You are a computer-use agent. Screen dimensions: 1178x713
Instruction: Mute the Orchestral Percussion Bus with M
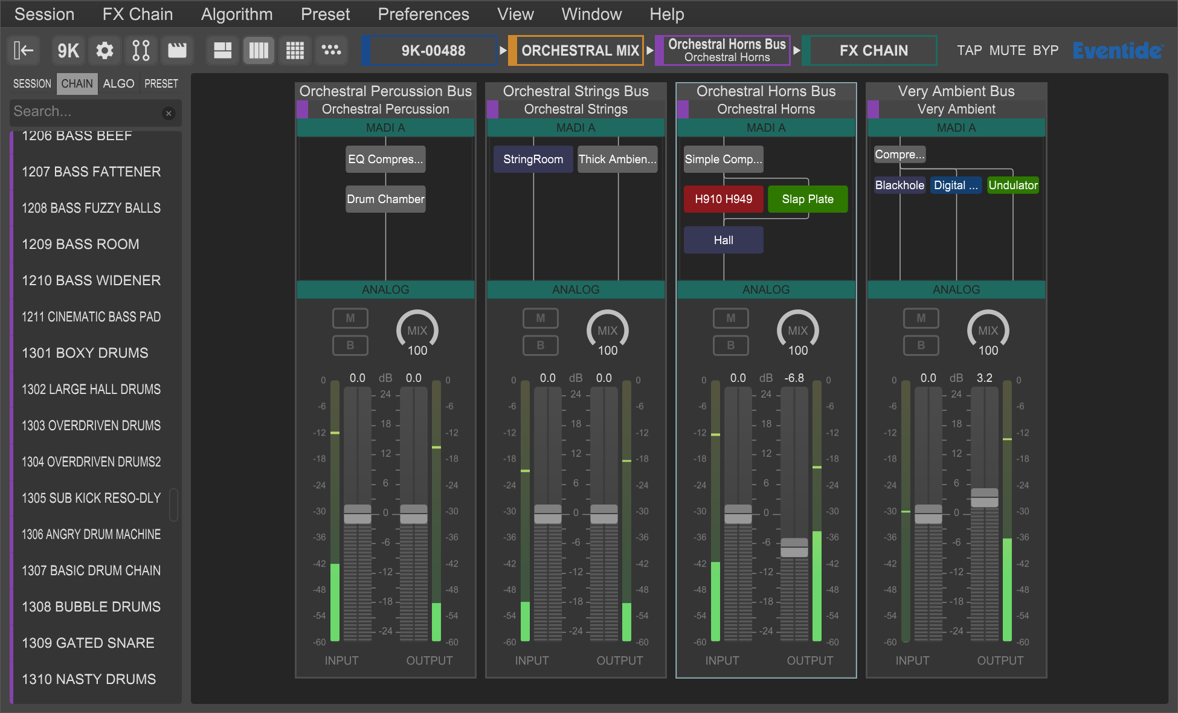[x=350, y=318]
